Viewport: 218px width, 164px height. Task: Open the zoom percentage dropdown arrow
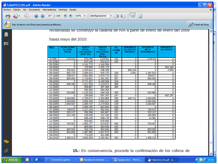click(x=85, y=16)
